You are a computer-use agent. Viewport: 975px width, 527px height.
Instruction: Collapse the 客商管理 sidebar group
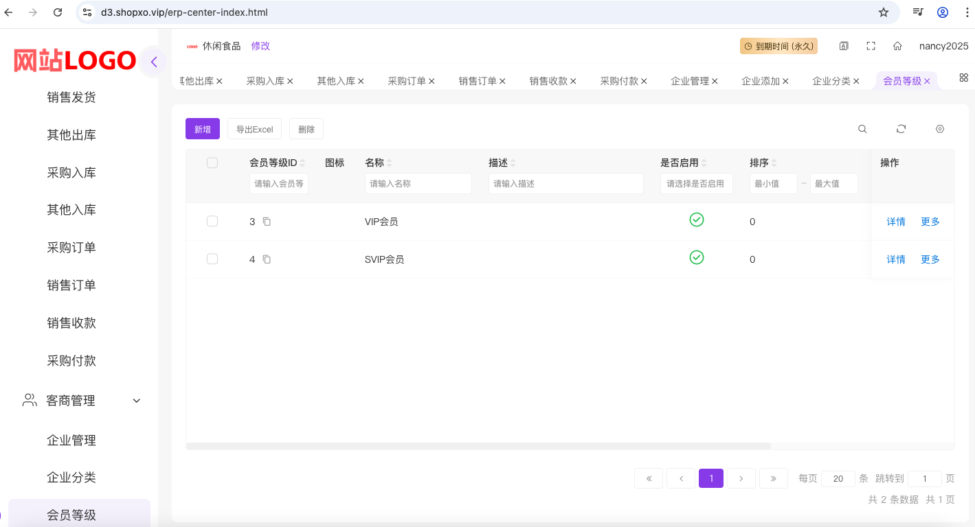click(x=136, y=401)
